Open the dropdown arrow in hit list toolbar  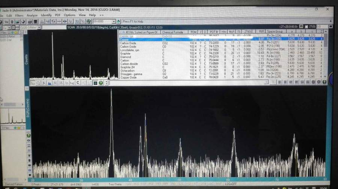[266, 82]
